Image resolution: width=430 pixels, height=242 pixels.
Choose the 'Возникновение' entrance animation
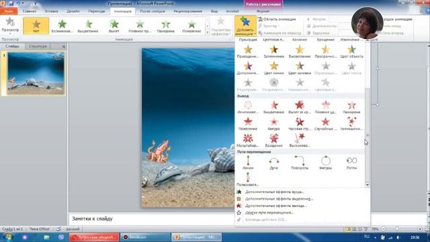(62, 26)
